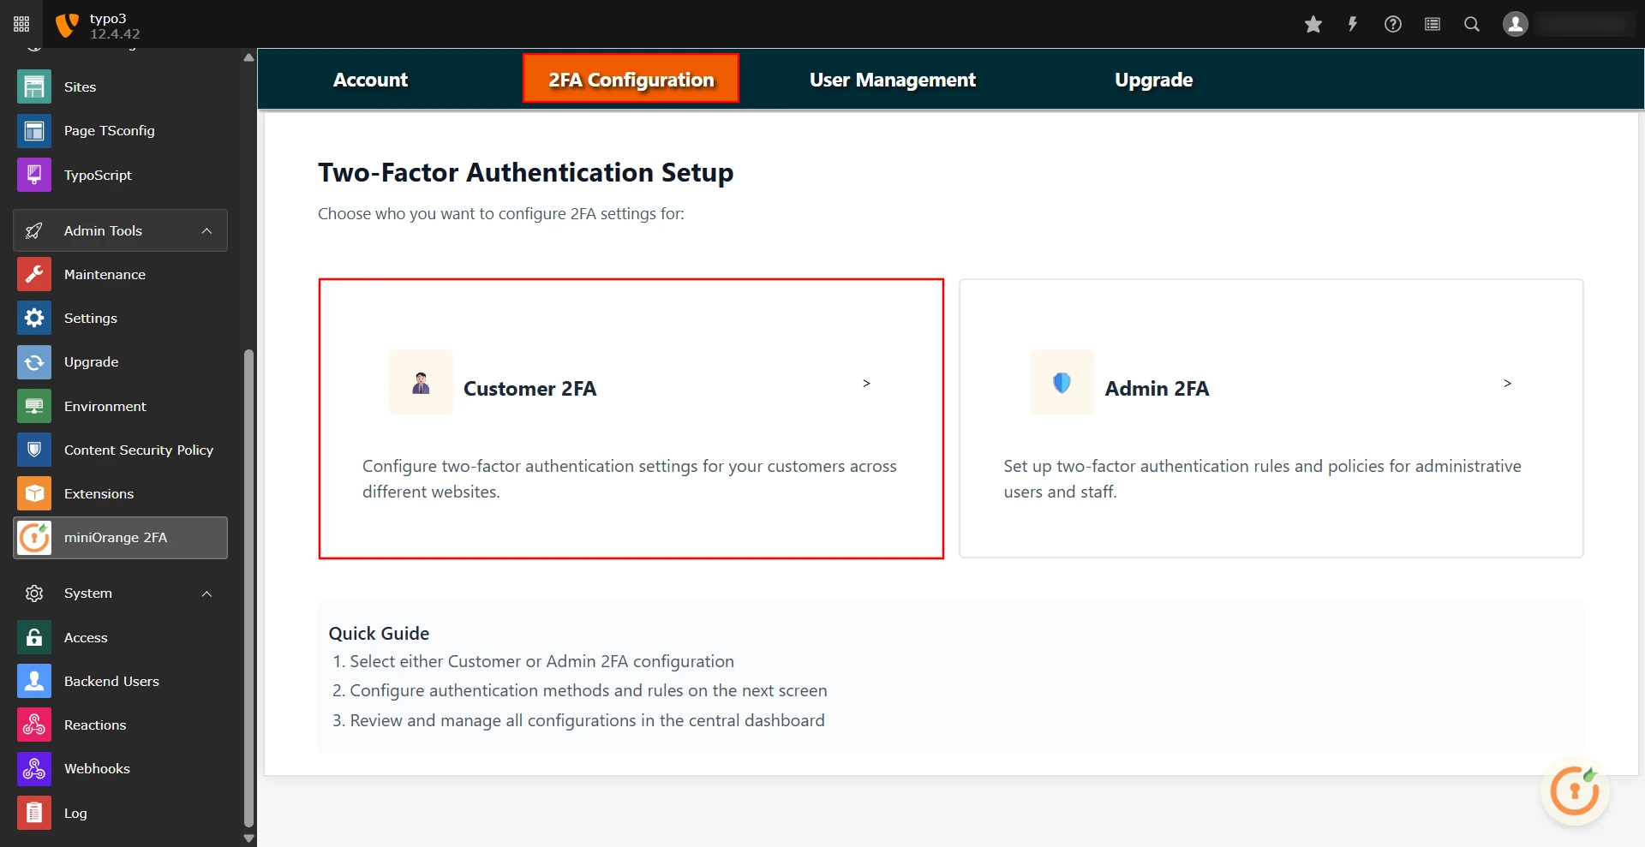This screenshot has width=1645, height=847.
Task: Switch to the Account tab
Action: (x=370, y=79)
